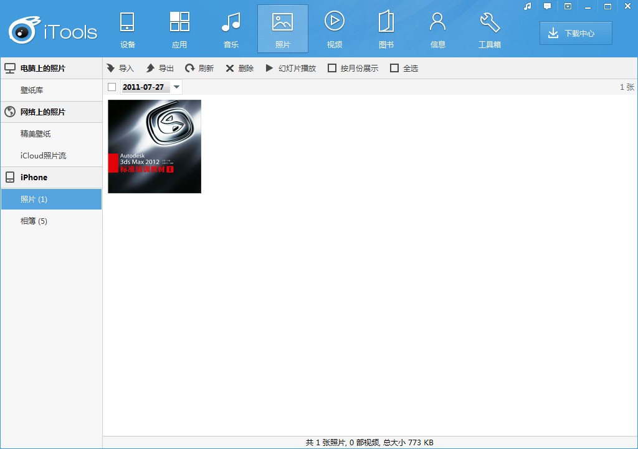The image size is (638, 449).
Task: Open the title bar dropdown menu icon
Action: [x=568, y=6]
